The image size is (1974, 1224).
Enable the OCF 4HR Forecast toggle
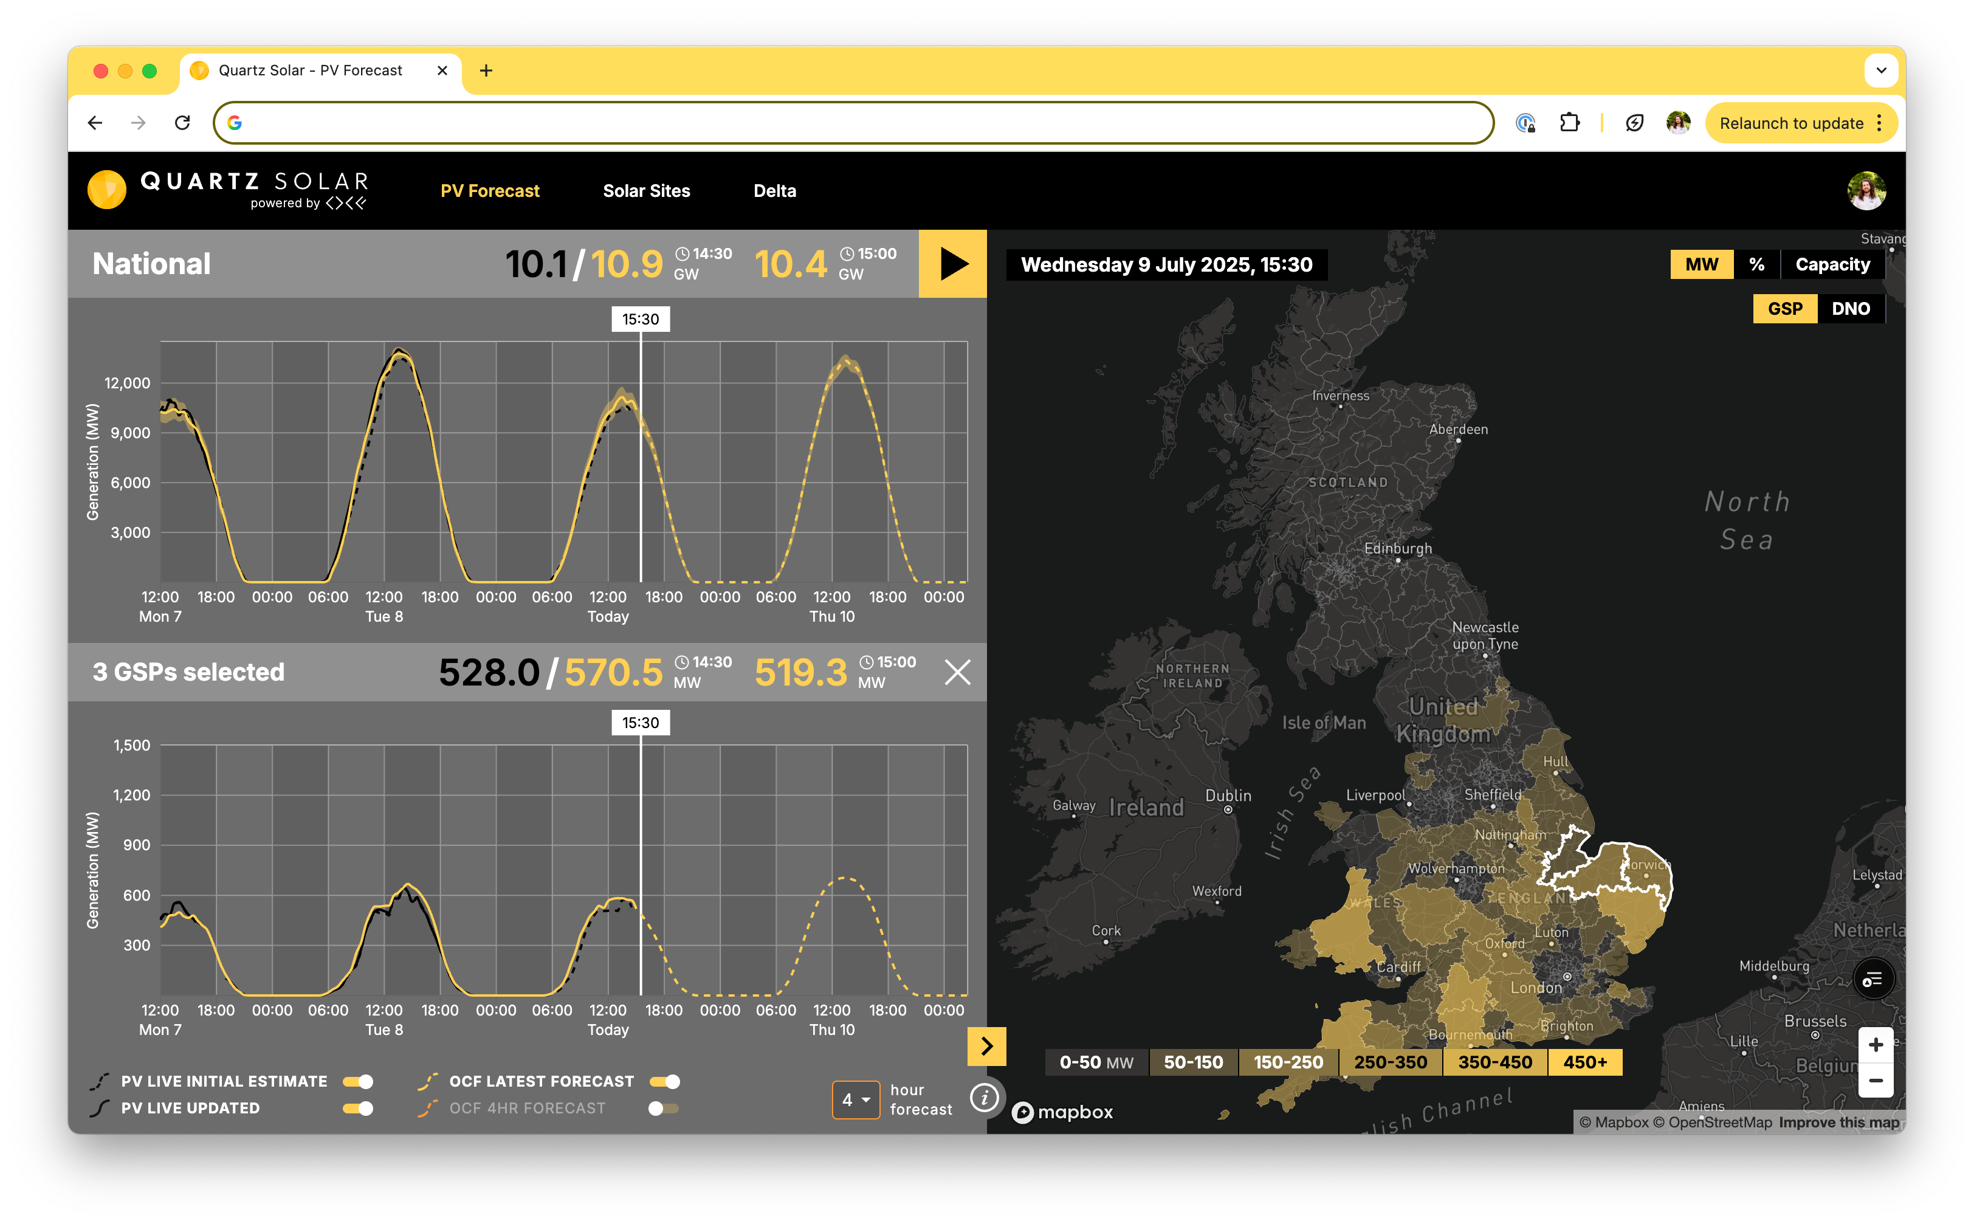click(x=663, y=1109)
